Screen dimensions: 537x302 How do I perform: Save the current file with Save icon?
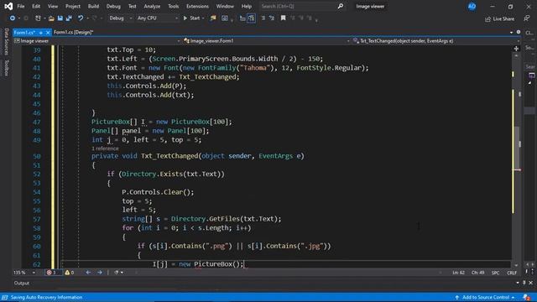click(x=60, y=18)
